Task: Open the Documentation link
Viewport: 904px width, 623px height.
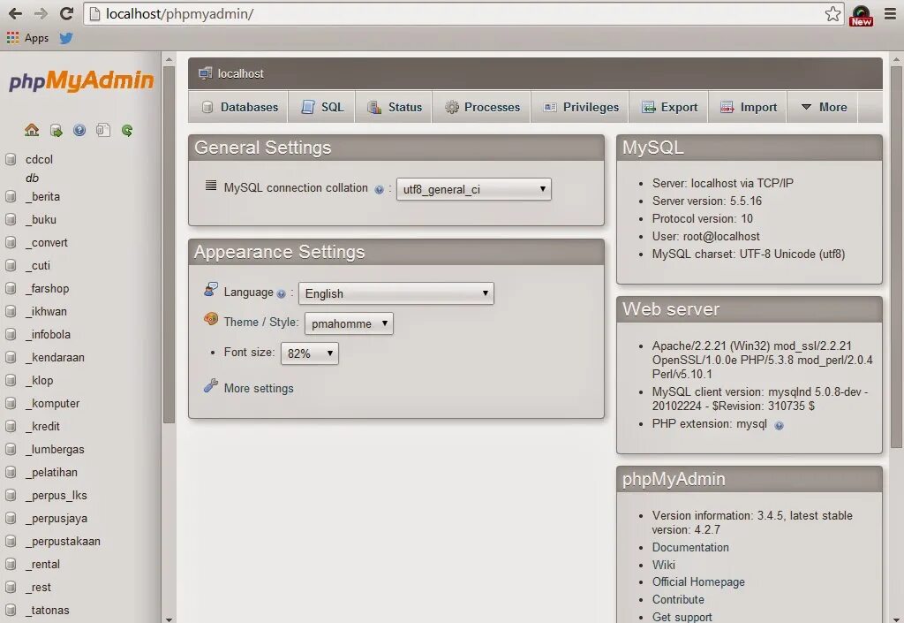Action: (690, 547)
